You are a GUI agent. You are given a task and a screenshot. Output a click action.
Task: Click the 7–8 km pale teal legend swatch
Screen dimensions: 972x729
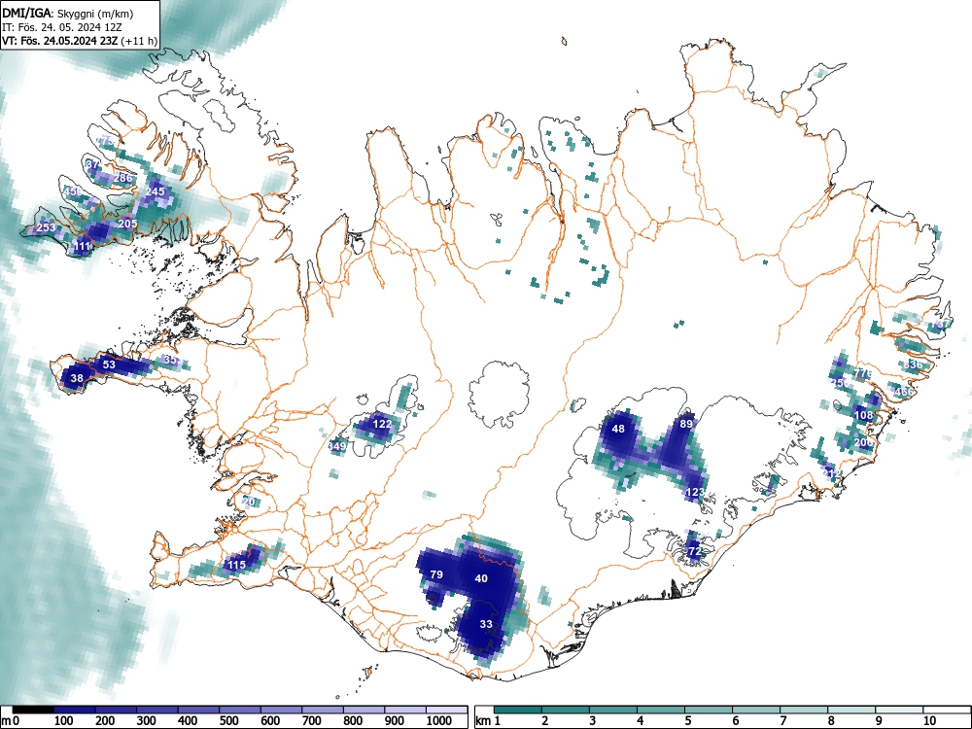tap(804, 710)
